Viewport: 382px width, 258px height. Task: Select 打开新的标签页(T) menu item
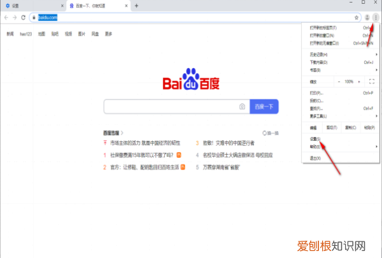click(341, 28)
